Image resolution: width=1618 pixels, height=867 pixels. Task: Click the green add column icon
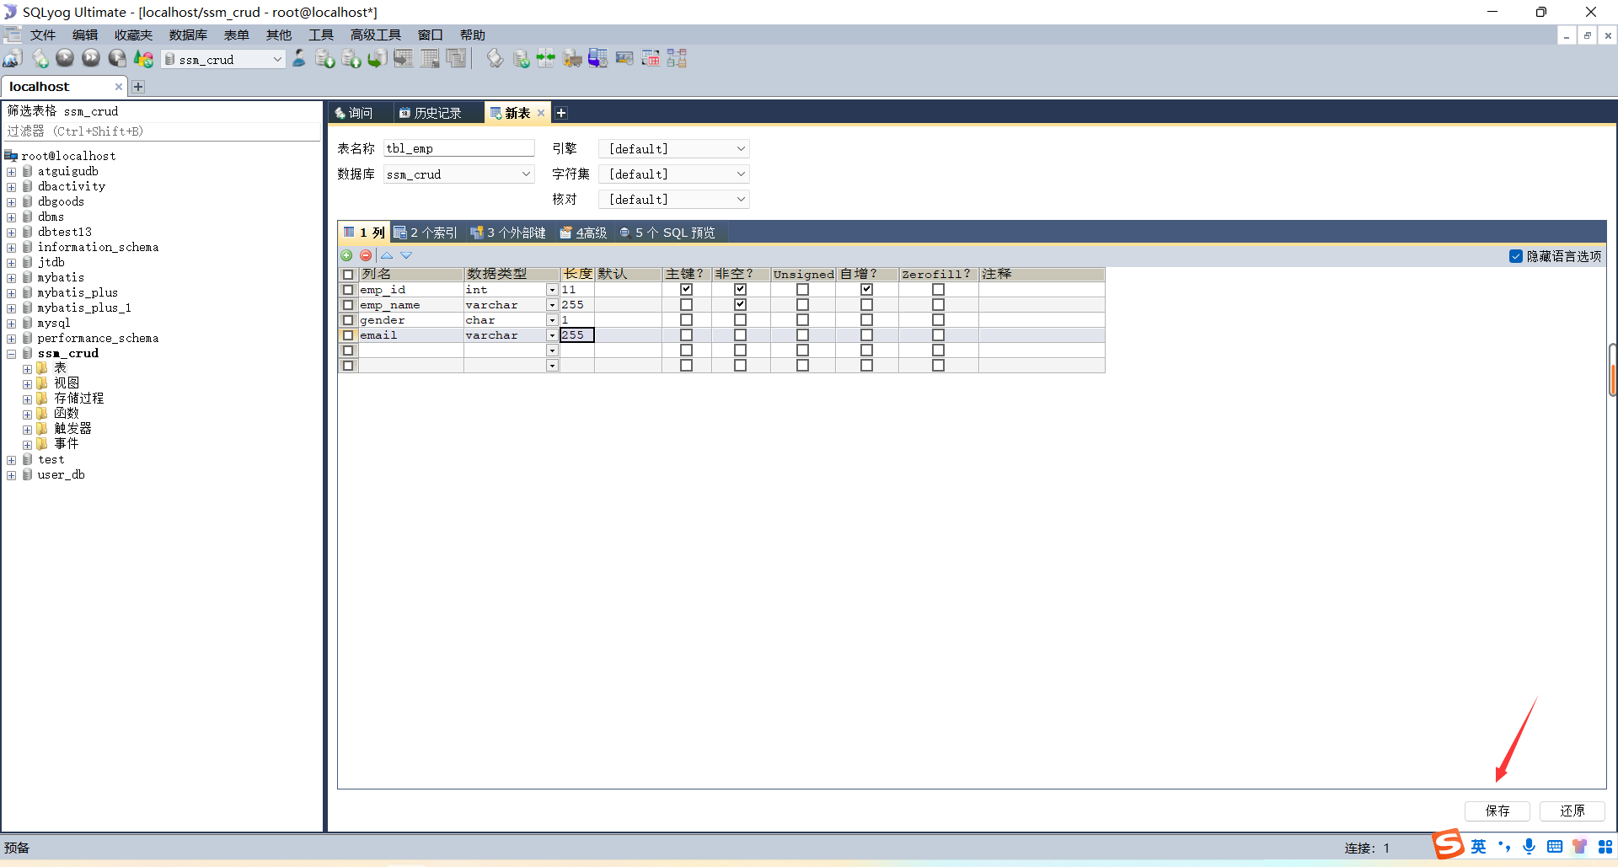click(346, 255)
